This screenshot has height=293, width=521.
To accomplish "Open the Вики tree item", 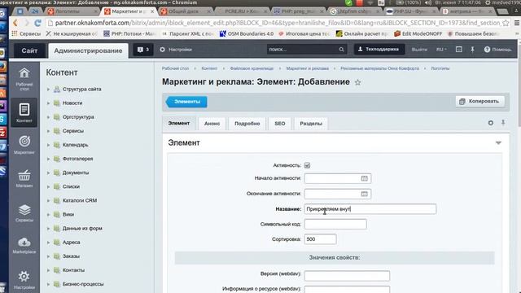I will [68, 215].
